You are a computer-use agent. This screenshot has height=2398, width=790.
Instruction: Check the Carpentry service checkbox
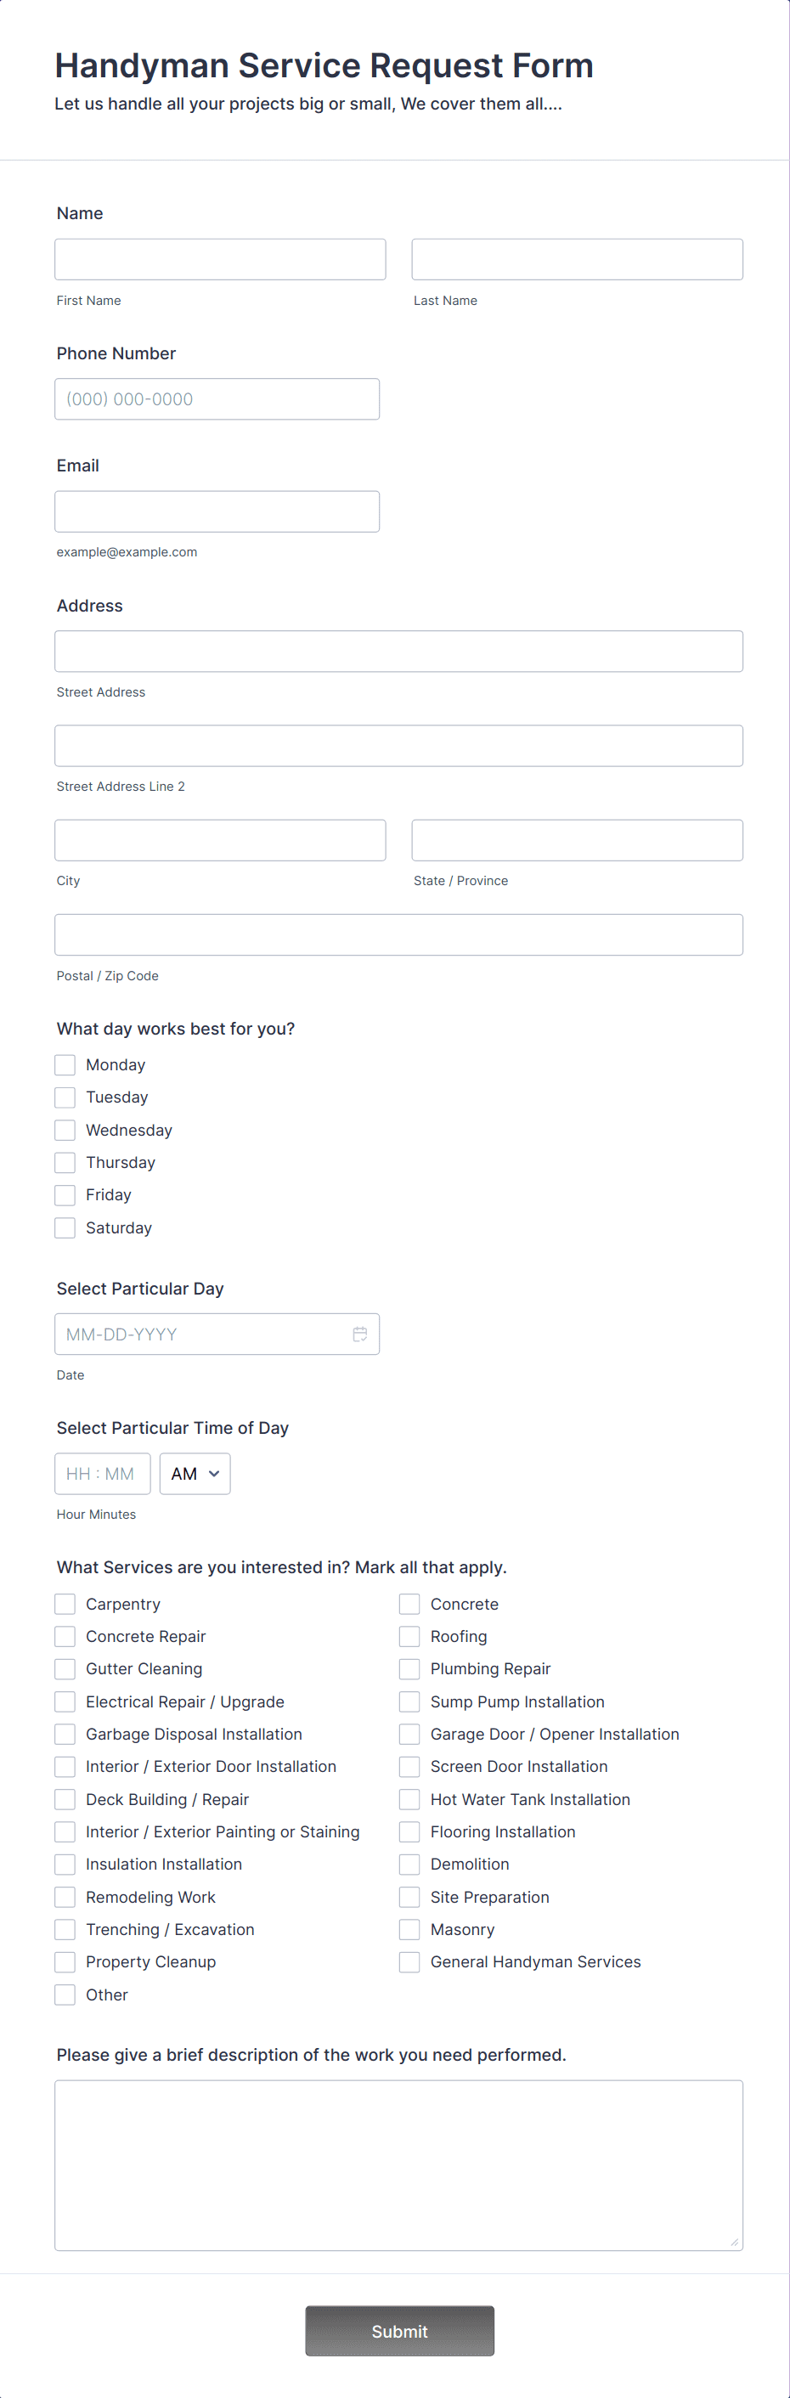(x=65, y=1603)
